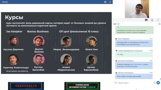Screen dimensions: 161x90
Task: Open chat info icon next to Чат
Action: tap(118, 24)
